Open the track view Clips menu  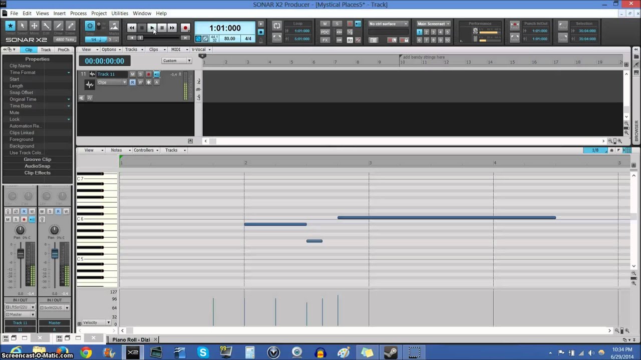click(x=155, y=49)
